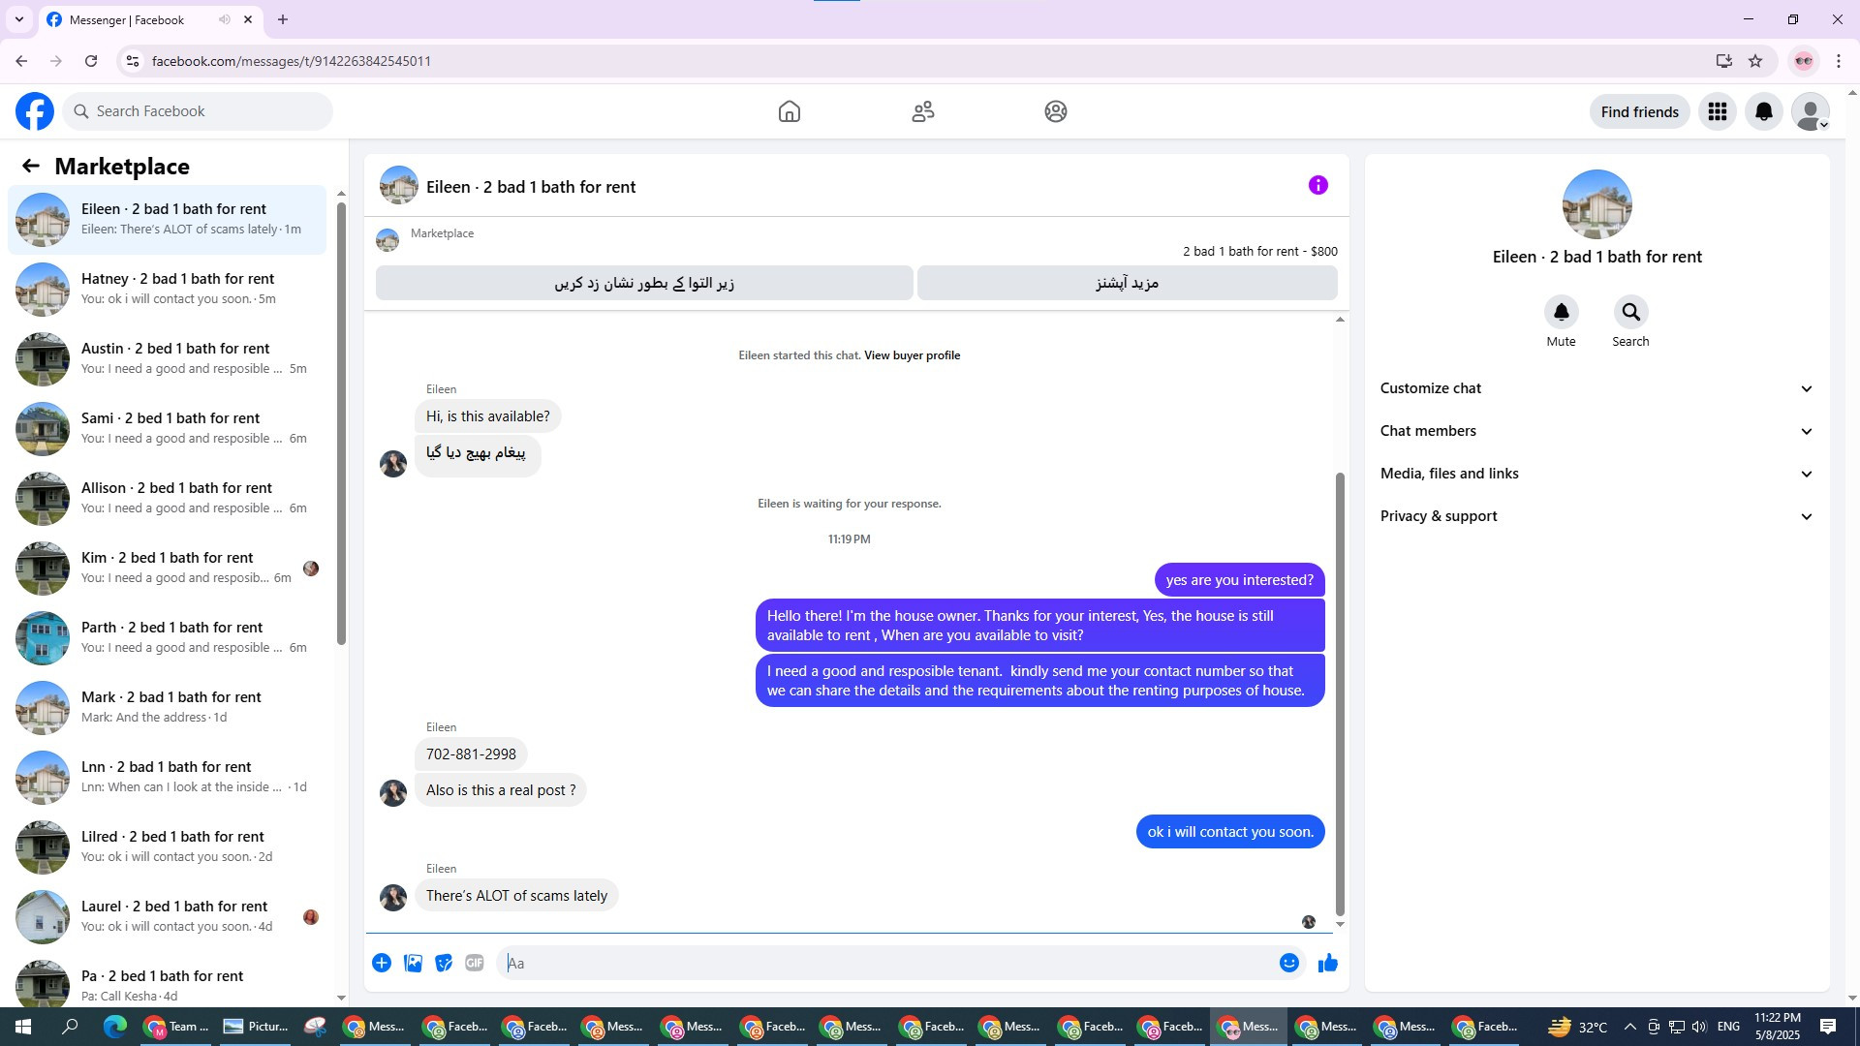Click the Find friends button
The image size is (1860, 1046).
[x=1640, y=111]
